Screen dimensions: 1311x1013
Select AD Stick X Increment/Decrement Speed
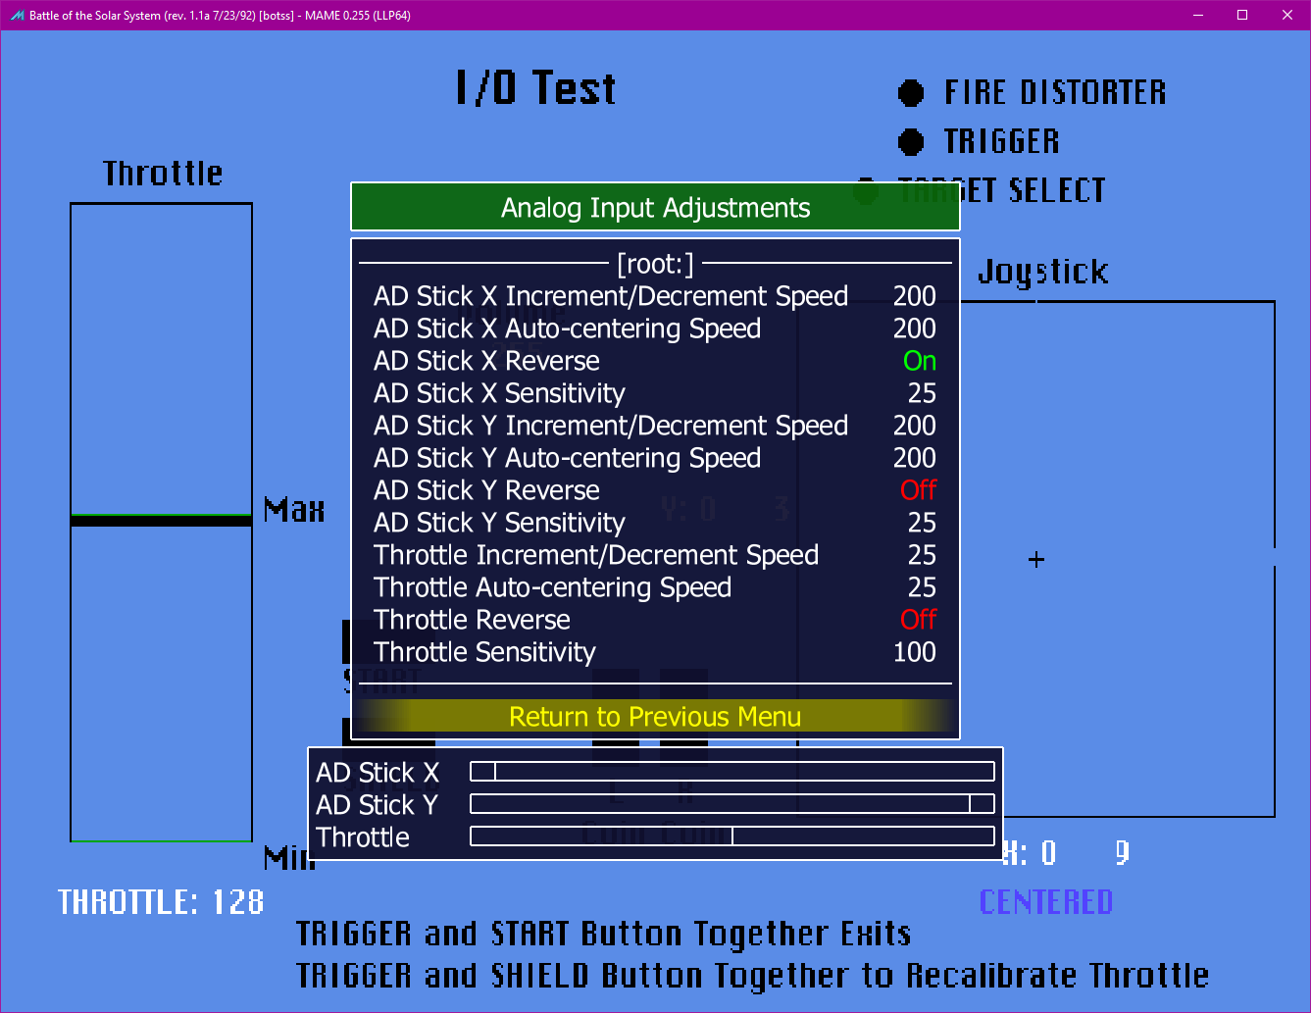[x=610, y=296]
